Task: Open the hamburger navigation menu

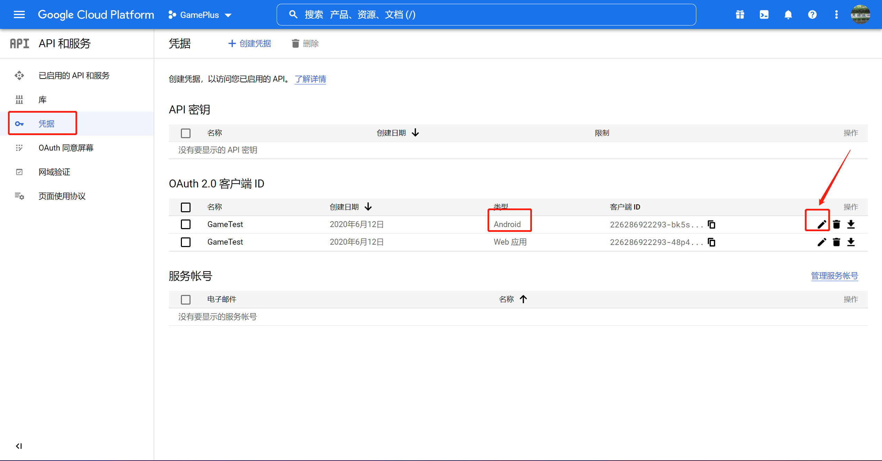Action: 19,14
